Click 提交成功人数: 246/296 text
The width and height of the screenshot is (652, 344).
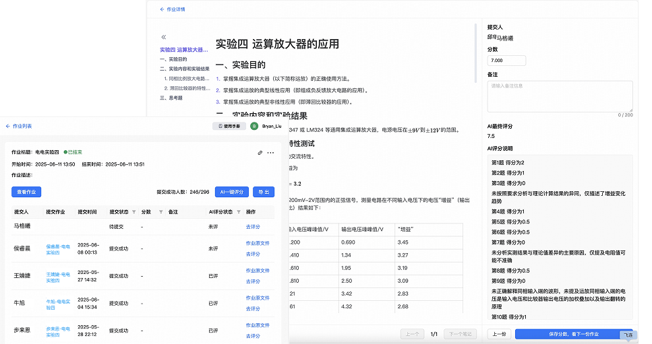[183, 192]
